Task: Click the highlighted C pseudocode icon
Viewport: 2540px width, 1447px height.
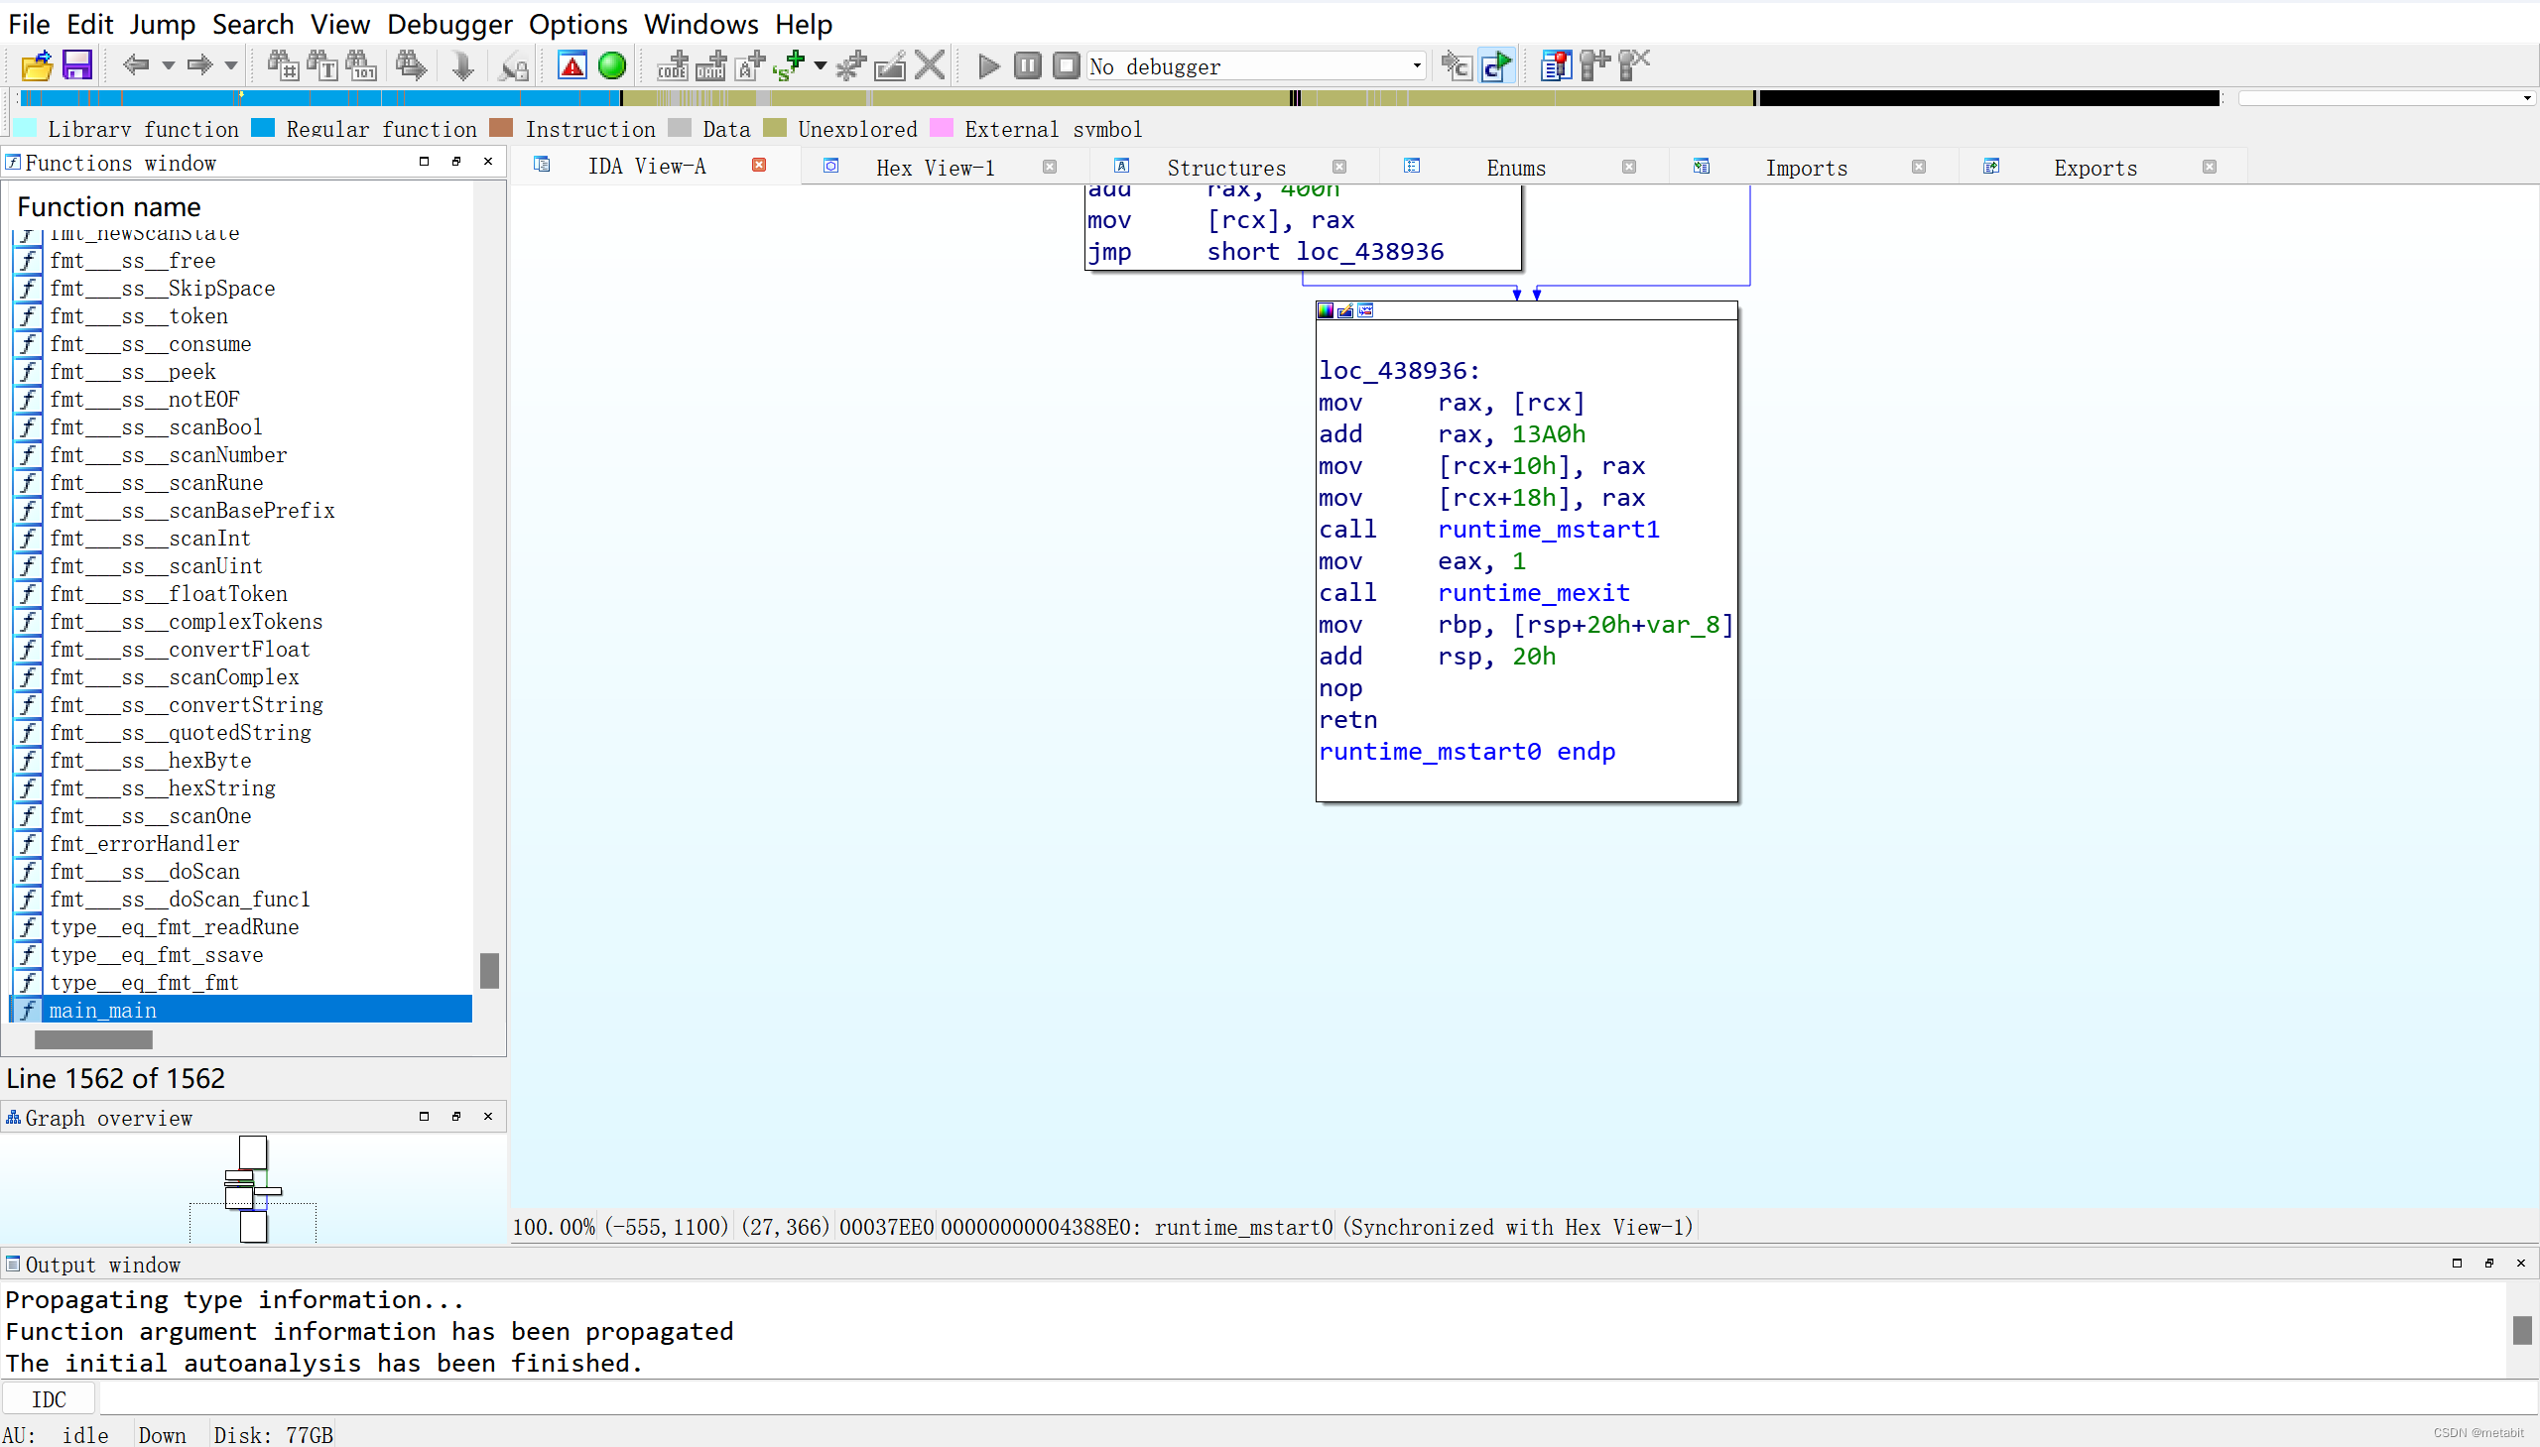Action: coord(1496,66)
